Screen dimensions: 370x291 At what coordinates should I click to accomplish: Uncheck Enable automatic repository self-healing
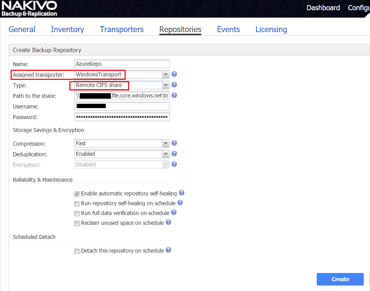click(77, 194)
